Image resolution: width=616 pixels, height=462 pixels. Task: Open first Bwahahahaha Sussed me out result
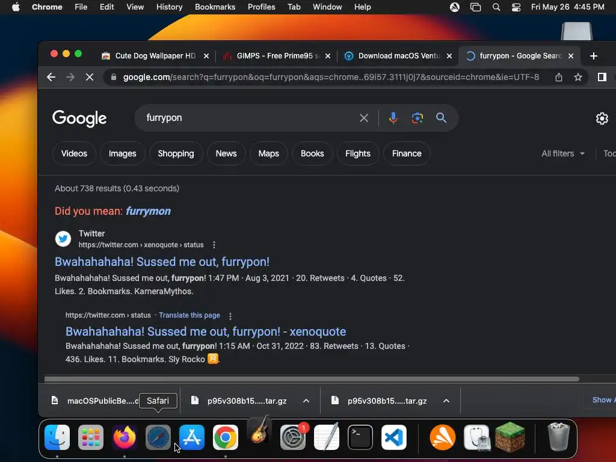tap(162, 262)
